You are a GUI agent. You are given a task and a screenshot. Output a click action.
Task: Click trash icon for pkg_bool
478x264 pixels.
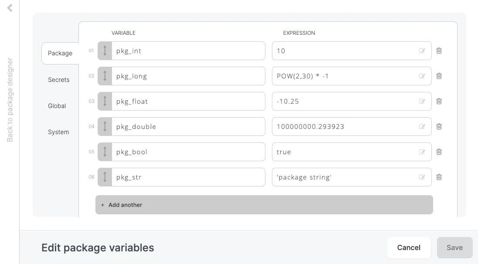(439, 152)
